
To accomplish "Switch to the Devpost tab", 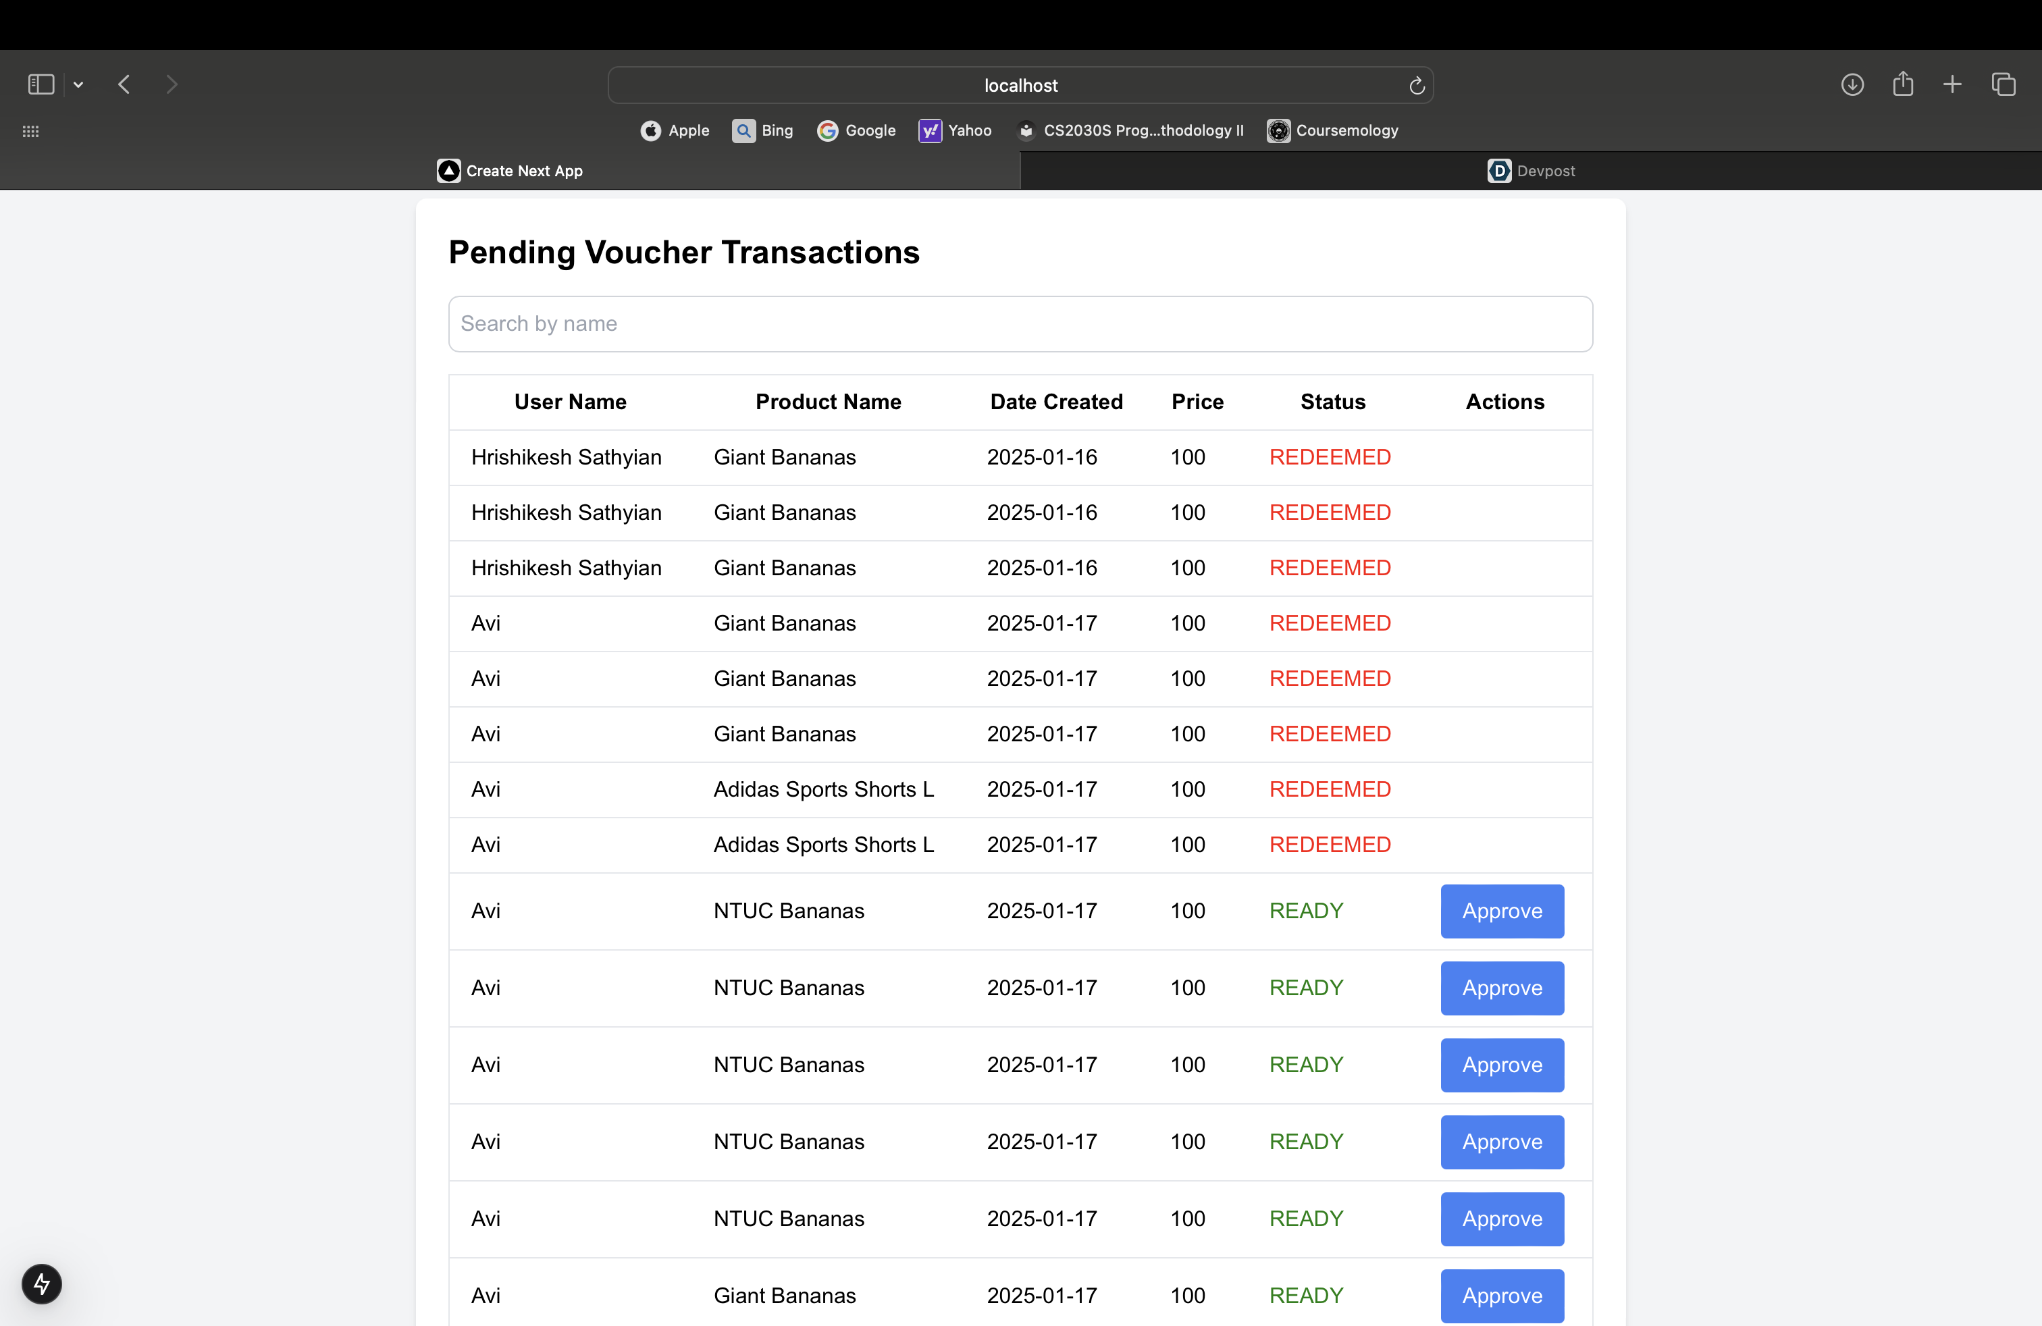I will [1531, 171].
